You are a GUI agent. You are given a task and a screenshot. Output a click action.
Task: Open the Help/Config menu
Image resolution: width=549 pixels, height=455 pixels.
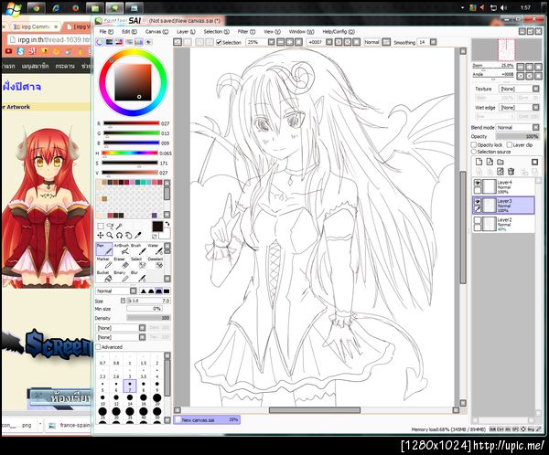click(x=339, y=31)
